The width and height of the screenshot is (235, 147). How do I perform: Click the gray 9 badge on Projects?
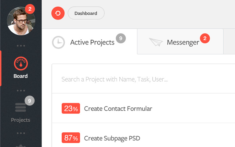click(30, 100)
